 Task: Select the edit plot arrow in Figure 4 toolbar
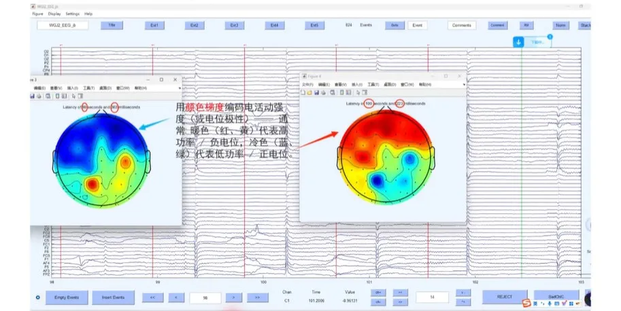(358, 92)
